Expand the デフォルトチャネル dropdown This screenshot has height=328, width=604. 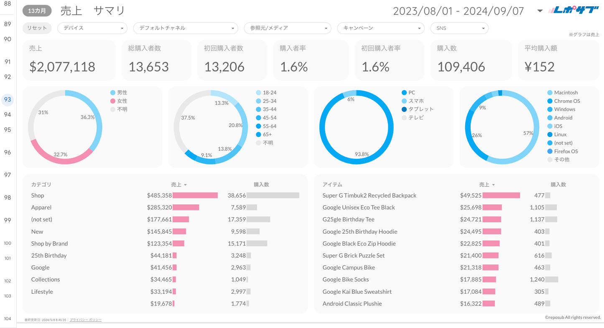[x=186, y=28]
